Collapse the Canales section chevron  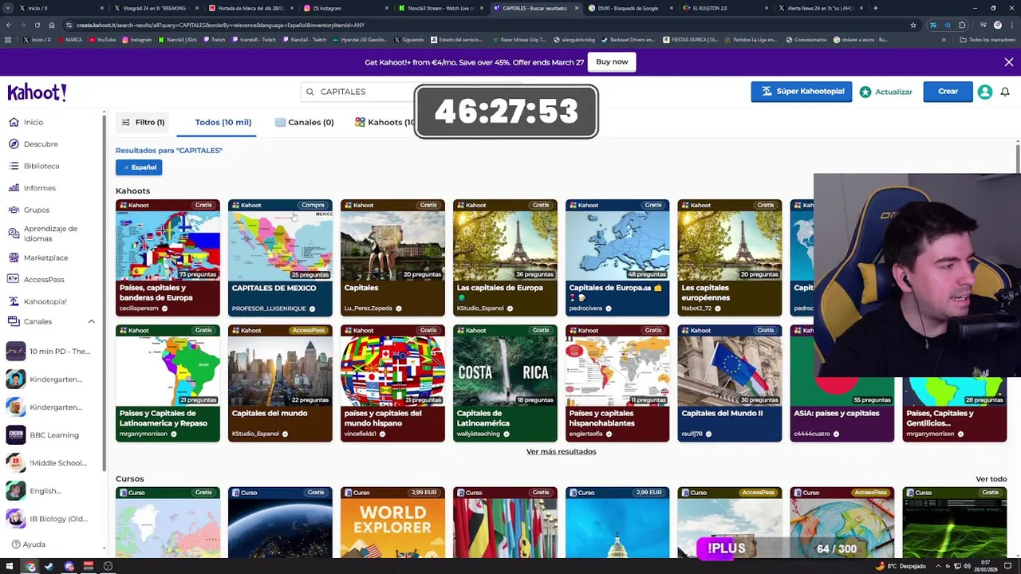pos(91,321)
